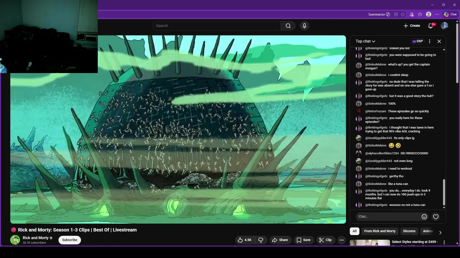
Task: Click 'These episodes go so quickly' message
Action: (408, 111)
